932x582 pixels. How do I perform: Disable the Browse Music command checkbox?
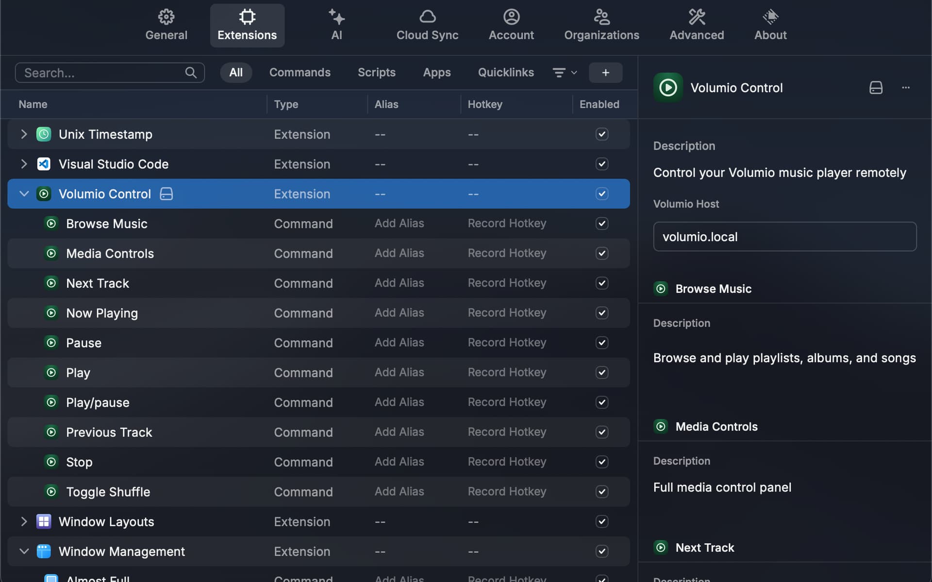point(602,224)
